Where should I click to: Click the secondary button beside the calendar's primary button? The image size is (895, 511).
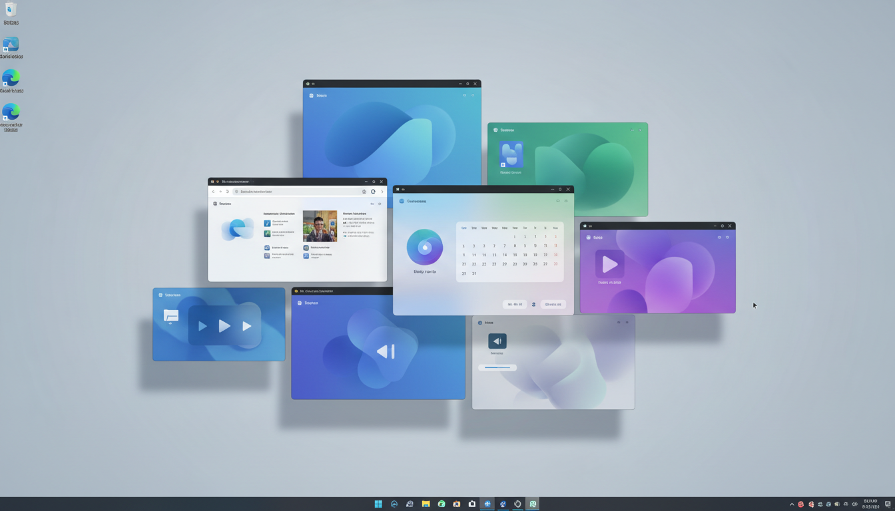point(515,304)
